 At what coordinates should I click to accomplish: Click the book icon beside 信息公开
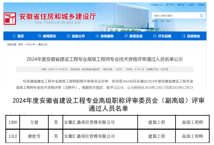point(68,36)
